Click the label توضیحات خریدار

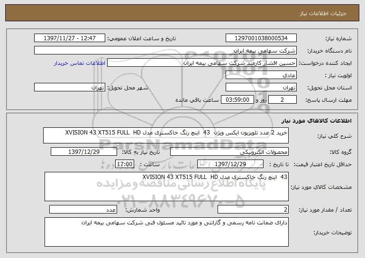[333, 232]
